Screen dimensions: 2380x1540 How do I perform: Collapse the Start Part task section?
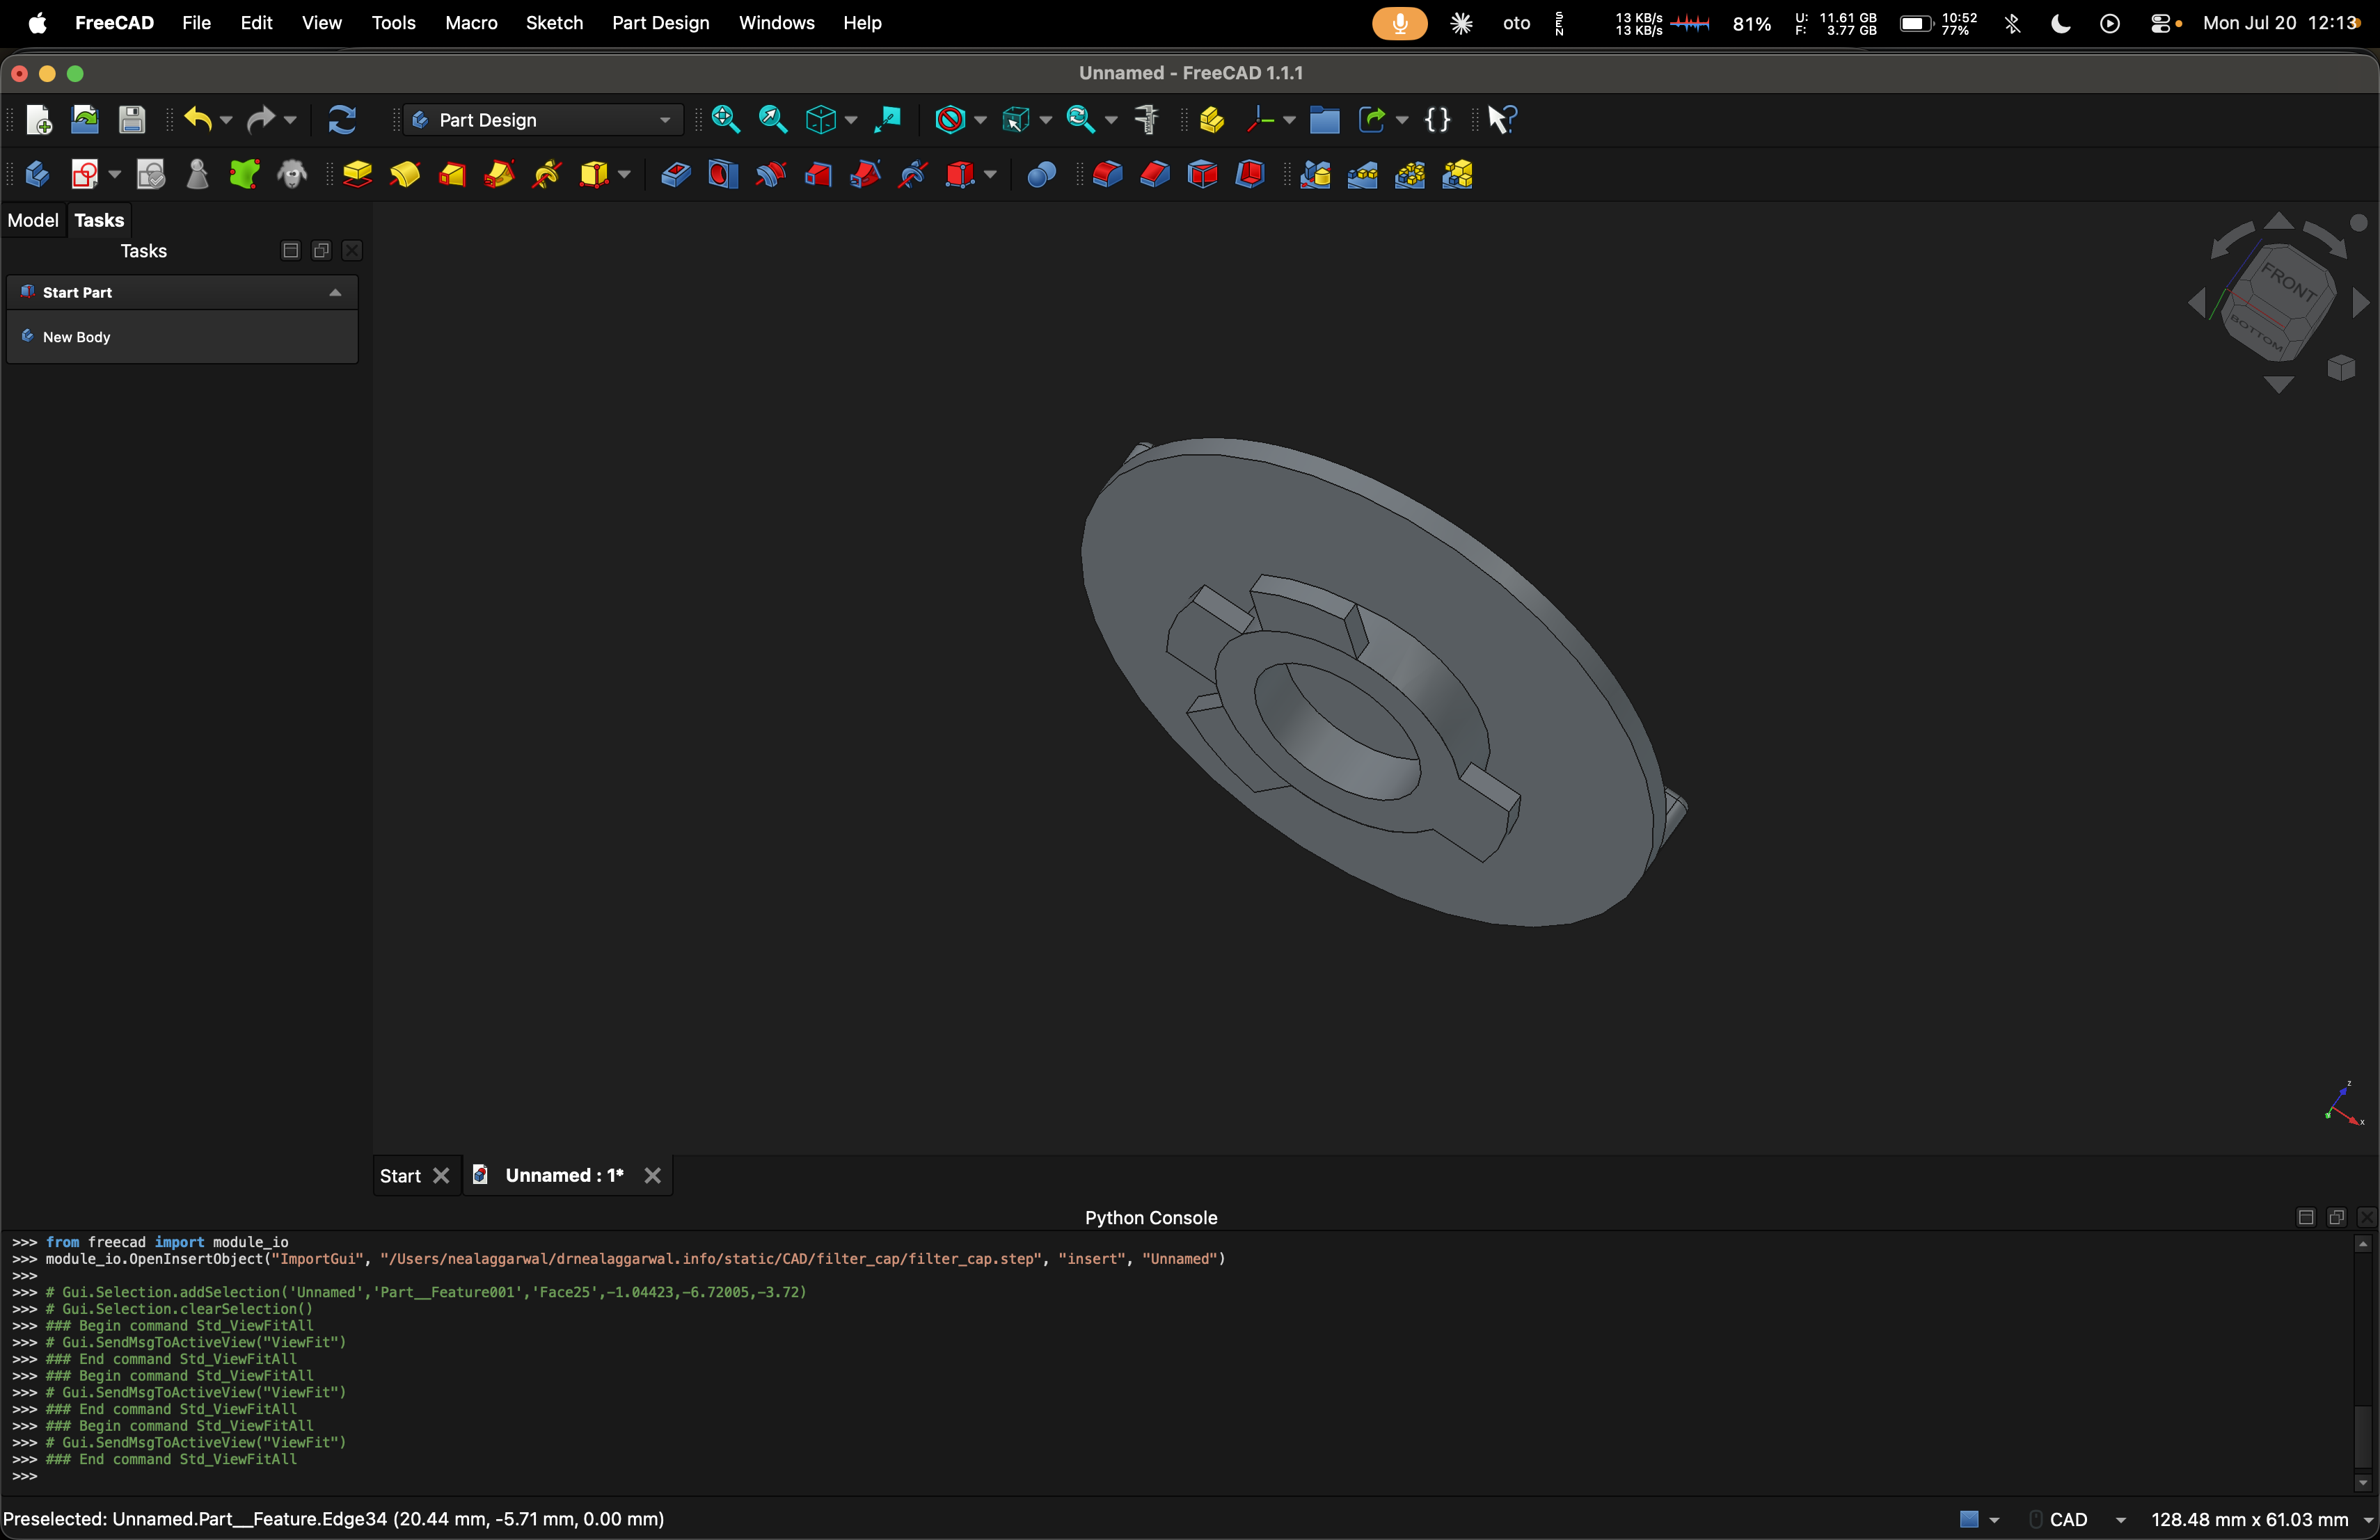click(335, 293)
